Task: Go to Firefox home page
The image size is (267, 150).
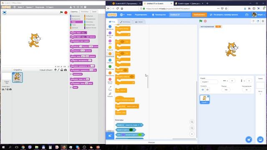Action: [x=122, y=8]
